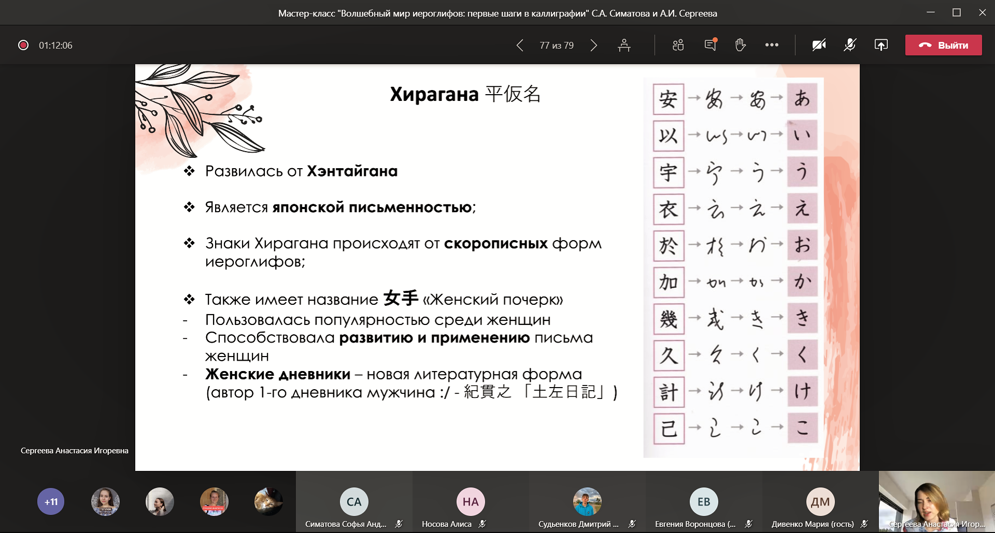Viewport: 995px width, 533px height.
Task: Show the +11 hidden participants
Action: click(50, 501)
